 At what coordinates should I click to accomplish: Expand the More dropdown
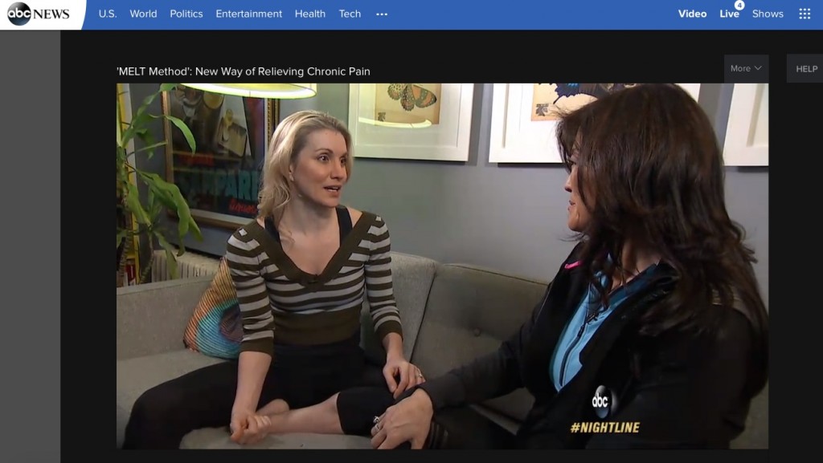[x=745, y=68]
